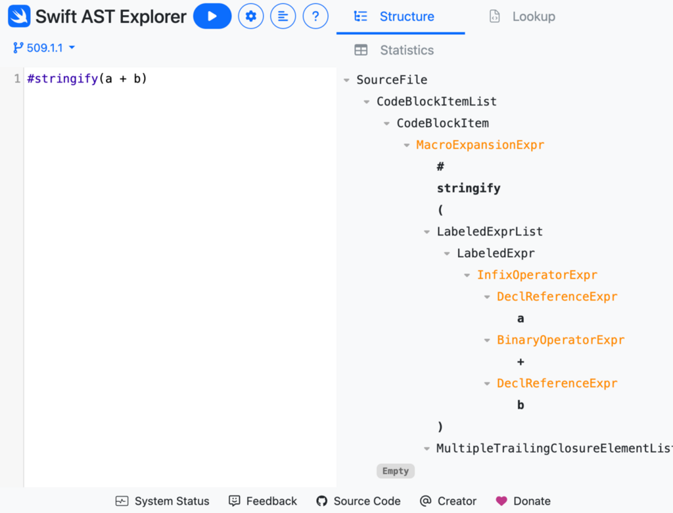Image resolution: width=673 pixels, height=513 pixels.
Task: Collapse the DeclReferenceExpr node containing a
Action: click(x=487, y=297)
